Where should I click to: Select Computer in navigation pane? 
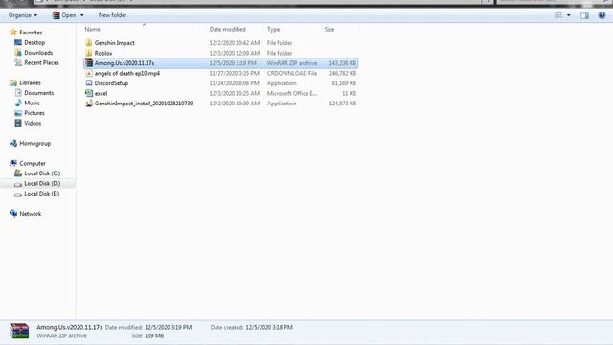tap(33, 163)
